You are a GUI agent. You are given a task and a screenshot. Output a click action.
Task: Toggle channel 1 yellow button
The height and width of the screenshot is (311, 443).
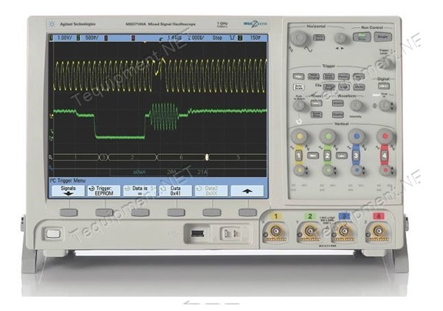pos(299,157)
